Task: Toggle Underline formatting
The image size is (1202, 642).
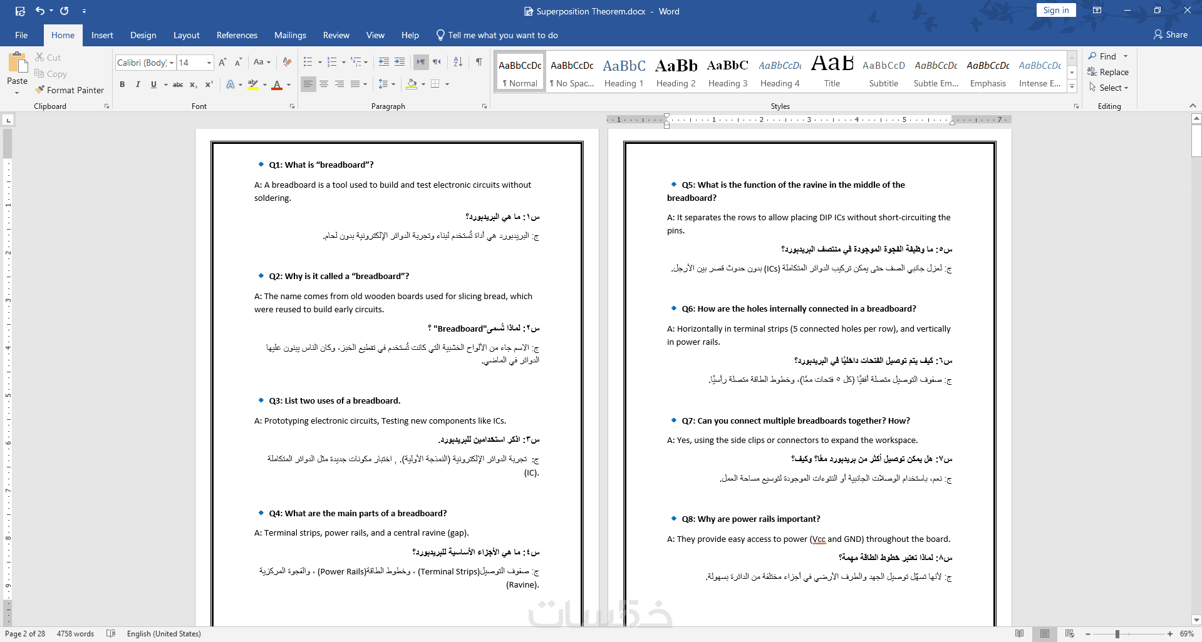Action: [153, 84]
